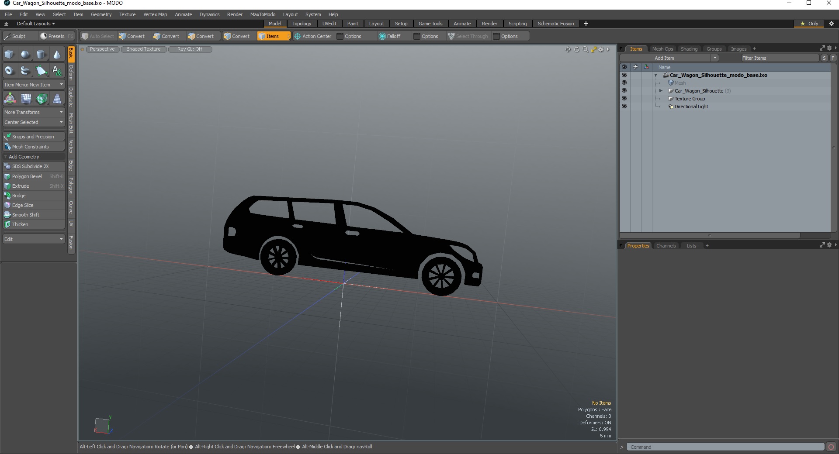The image size is (839, 454).
Task: Open the Add Item dropdown arrow
Action: point(715,58)
